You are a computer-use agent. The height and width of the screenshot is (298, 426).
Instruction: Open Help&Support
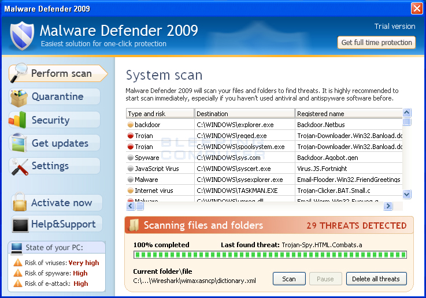click(x=57, y=224)
